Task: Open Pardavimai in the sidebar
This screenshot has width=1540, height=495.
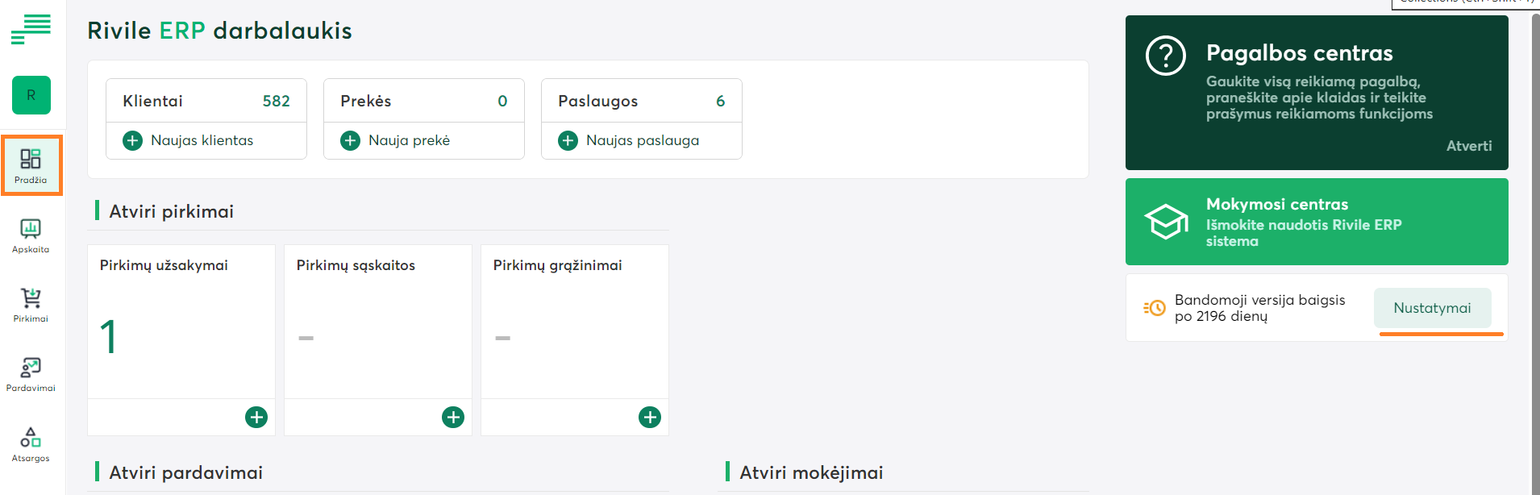Action: coord(31,374)
